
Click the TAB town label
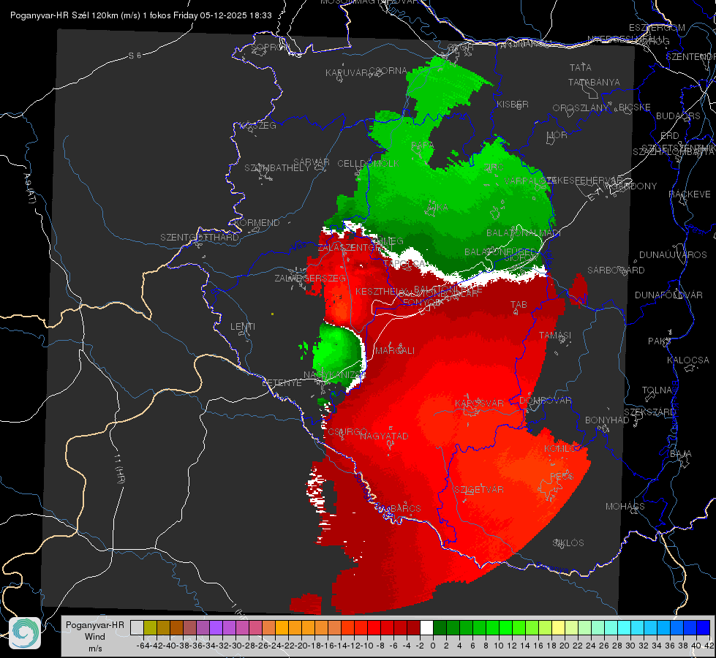coord(519,305)
